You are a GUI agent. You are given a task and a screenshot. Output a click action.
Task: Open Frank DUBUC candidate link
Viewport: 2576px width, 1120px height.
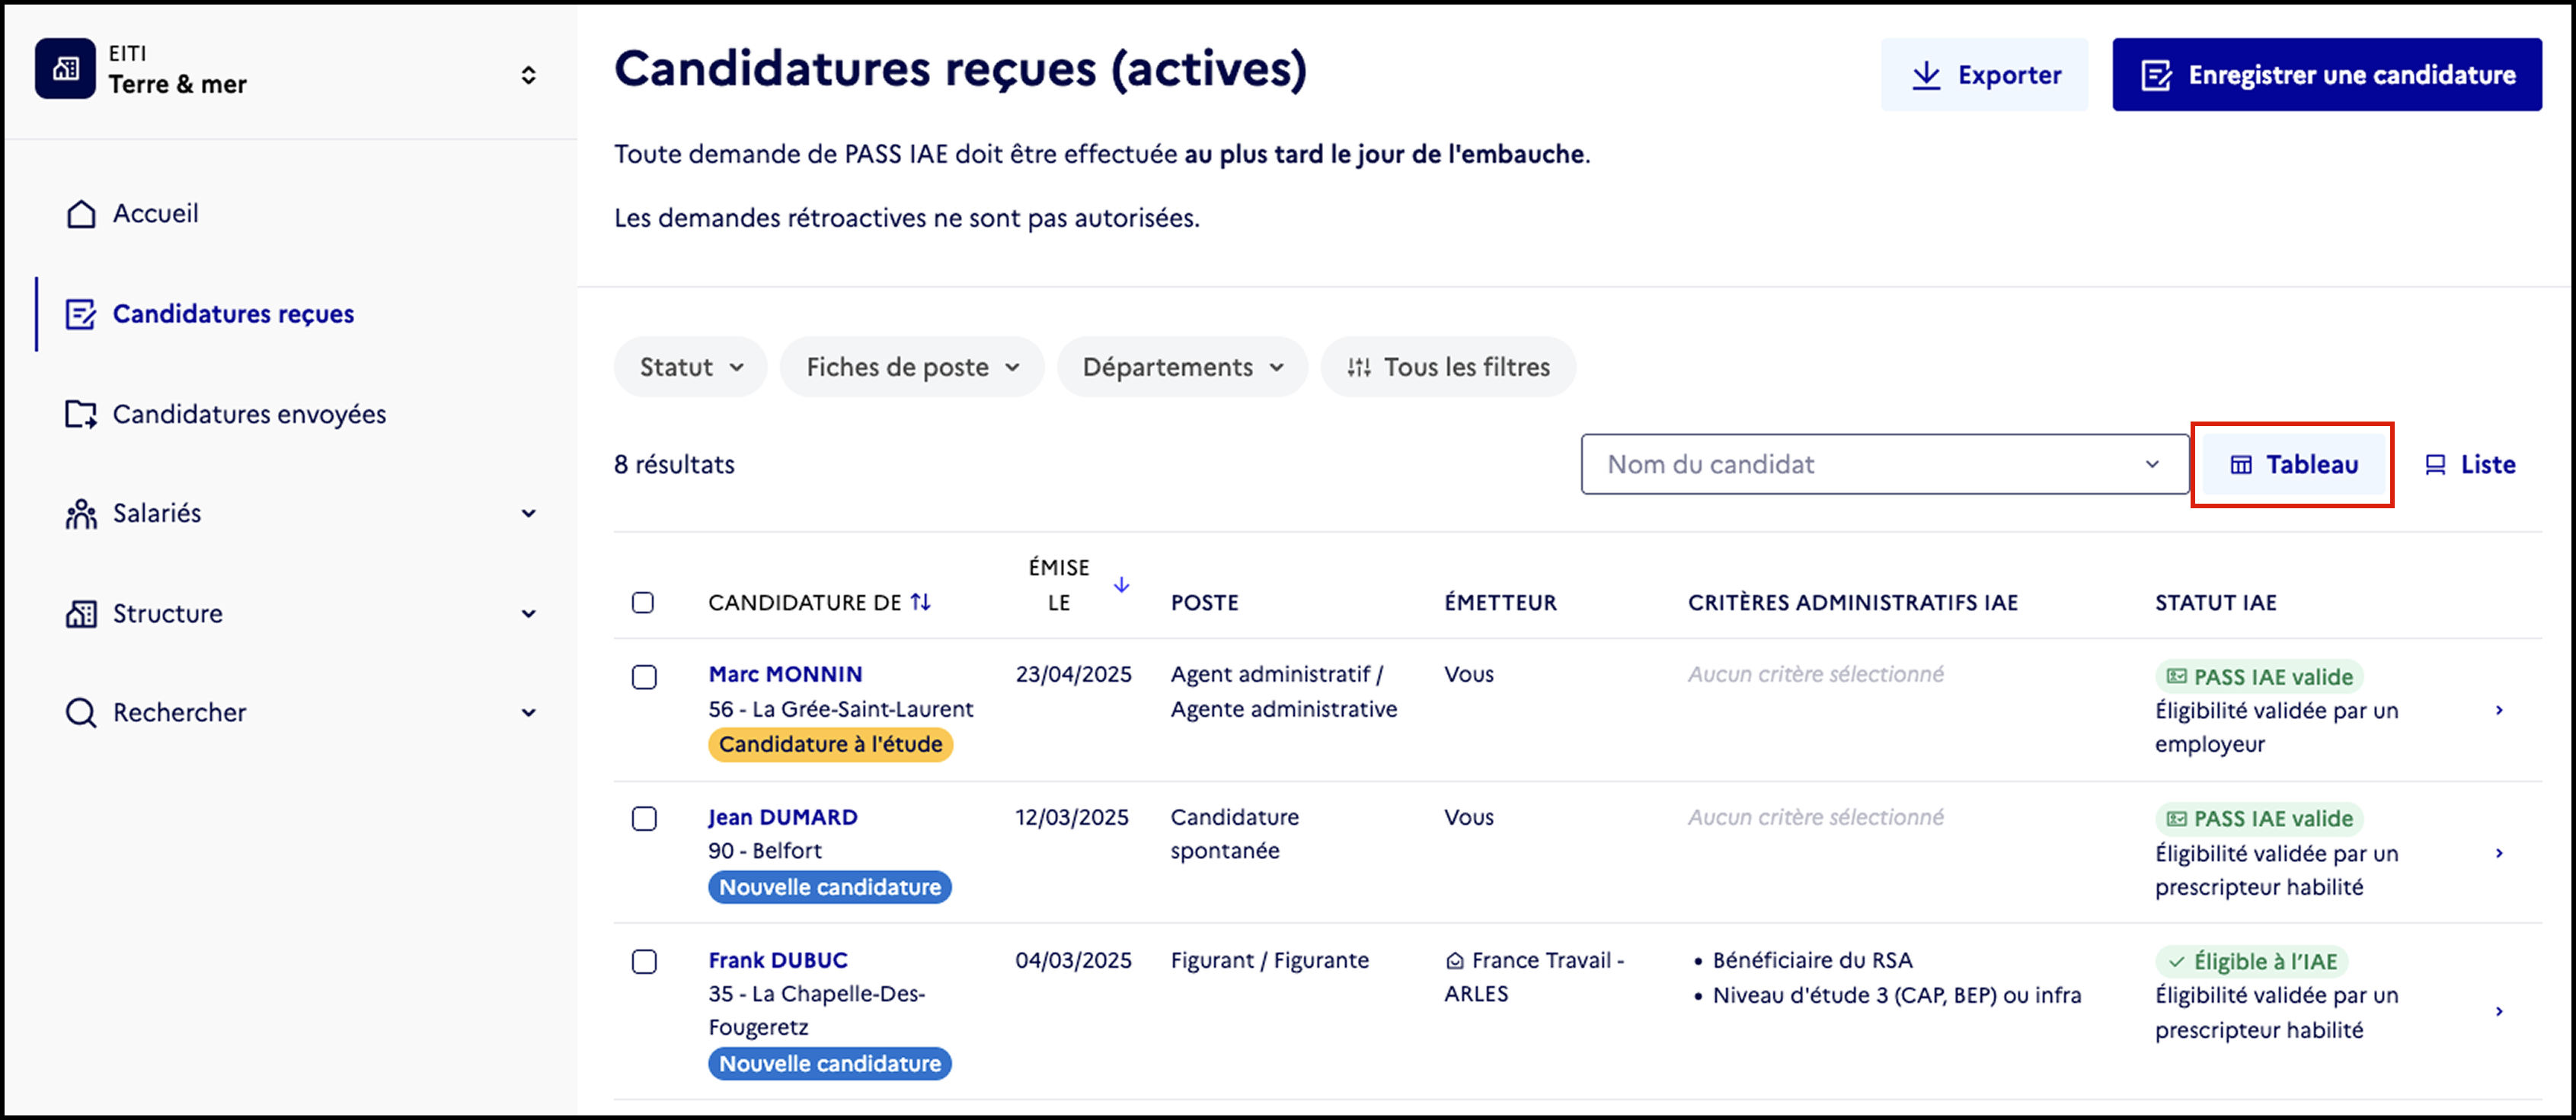click(778, 960)
